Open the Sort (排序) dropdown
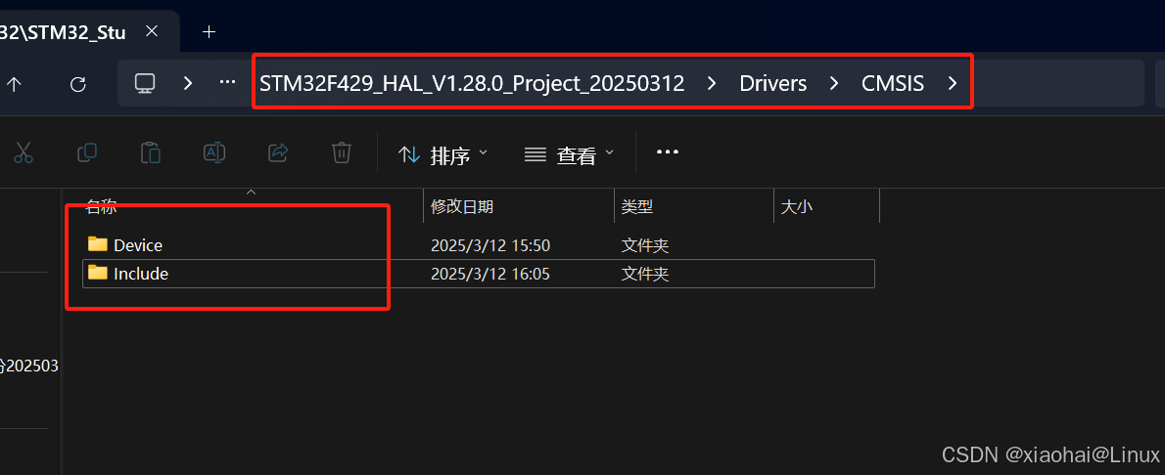This screenshot has width=1165, height=475. [443, 154]
